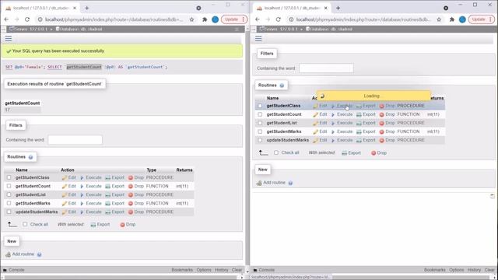Focus filter word field in right window

[326, 68]
